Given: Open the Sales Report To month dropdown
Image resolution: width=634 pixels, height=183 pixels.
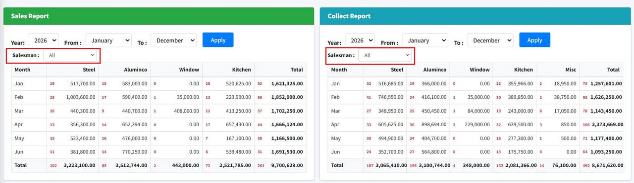Looking at the screenshot, I should (173, 40).
